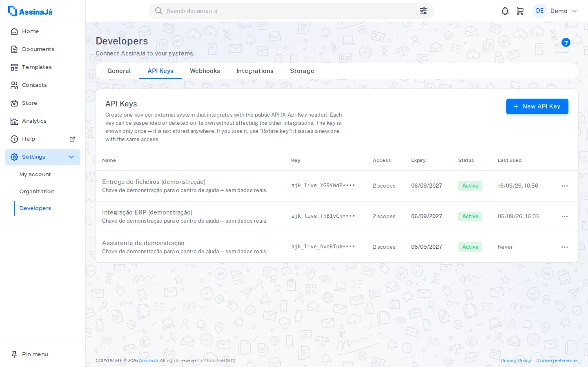Open the Privacy Policy link
The image size is (588, 367).
pyautogui.click(x=516, y=360)
